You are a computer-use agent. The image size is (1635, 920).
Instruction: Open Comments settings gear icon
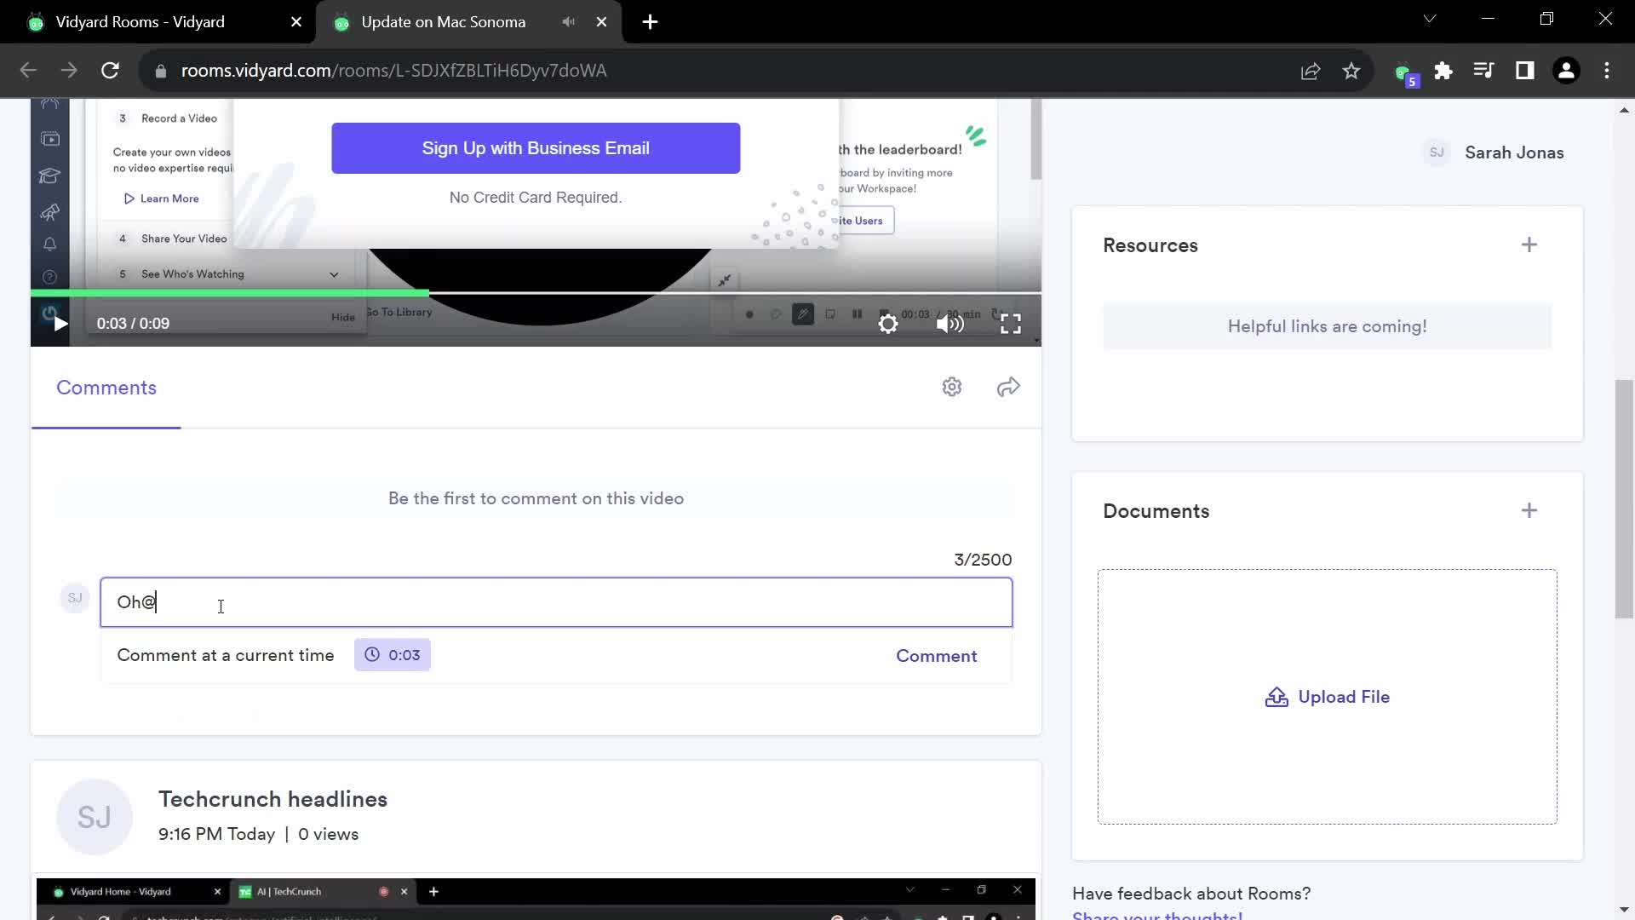click(x=952, y=387)
